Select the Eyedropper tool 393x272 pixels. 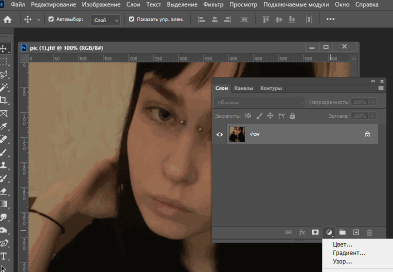click(x=3, y=126)
